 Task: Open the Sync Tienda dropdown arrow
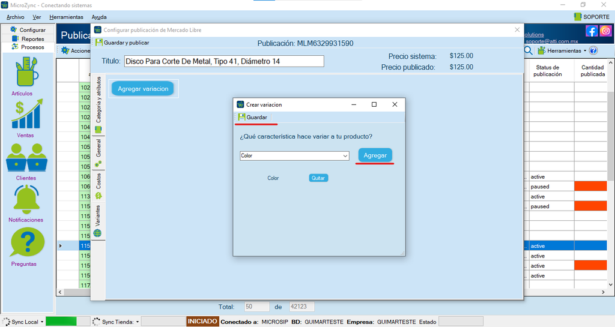tap(138, 322)
